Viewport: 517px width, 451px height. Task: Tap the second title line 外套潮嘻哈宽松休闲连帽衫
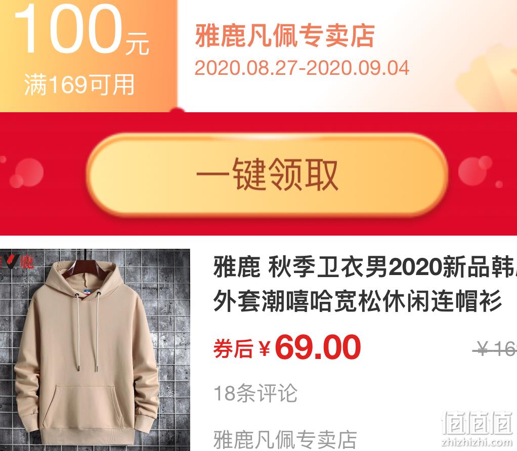(358, 301)
